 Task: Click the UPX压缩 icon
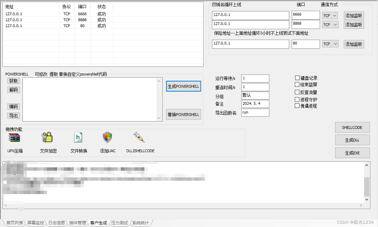[x=14, y=138]
